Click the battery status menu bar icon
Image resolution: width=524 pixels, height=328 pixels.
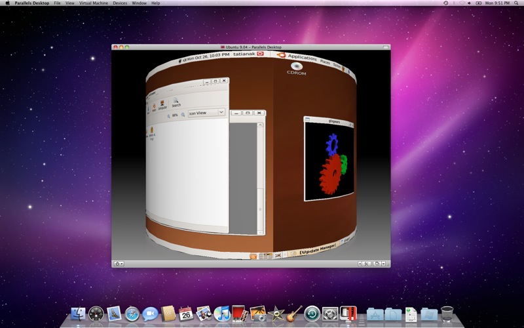479,3
